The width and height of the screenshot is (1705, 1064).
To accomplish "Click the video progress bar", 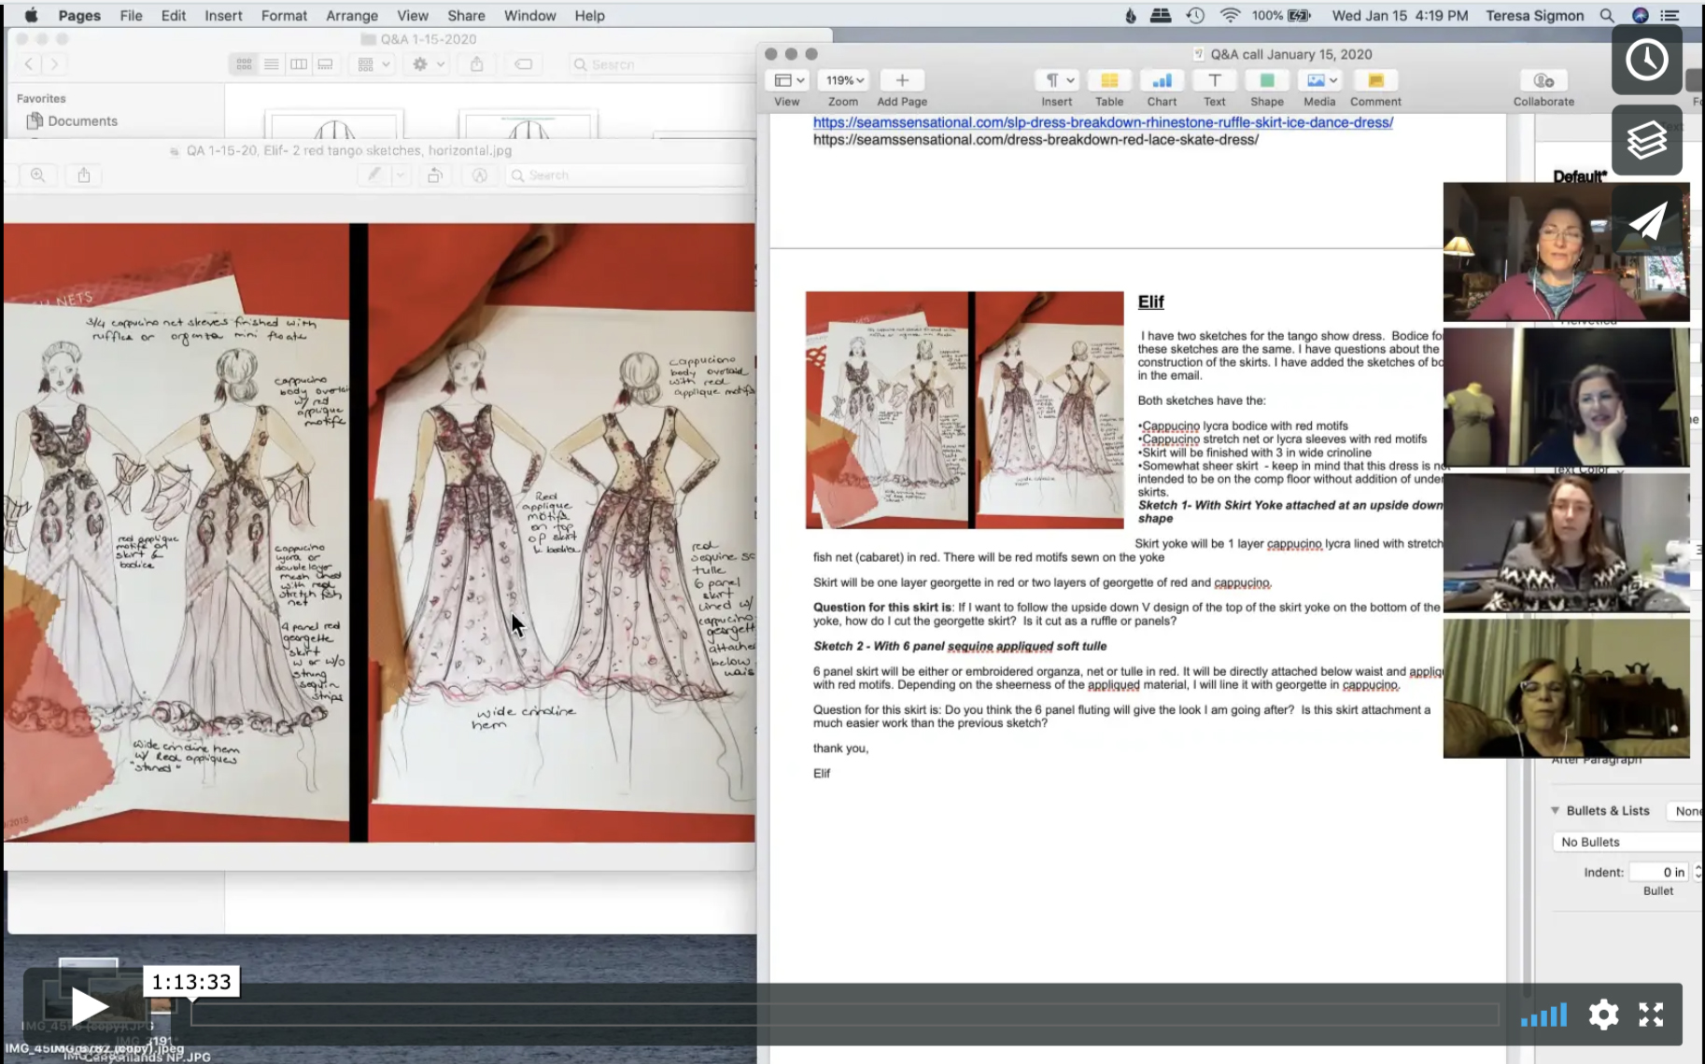I will pyautogui.click(x=844, y=1015).
